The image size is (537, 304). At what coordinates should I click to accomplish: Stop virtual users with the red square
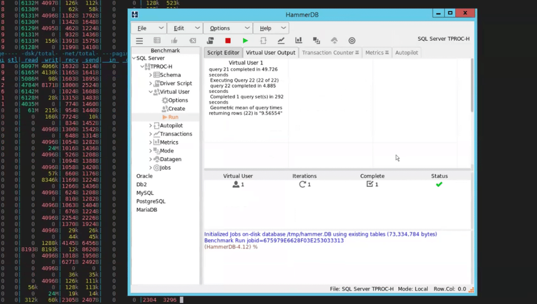coord(228,41)
